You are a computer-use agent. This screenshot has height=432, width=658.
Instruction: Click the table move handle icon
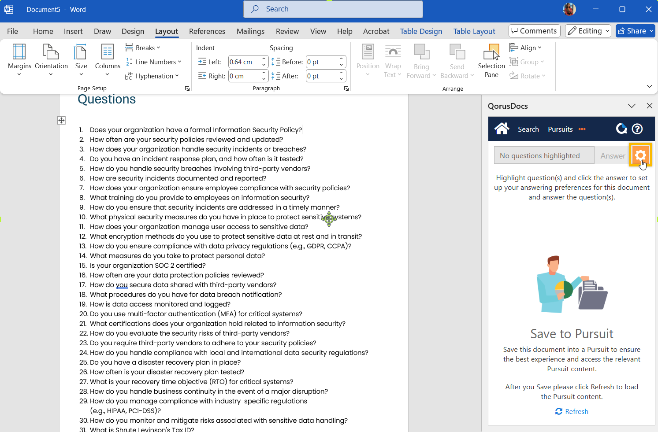[62, 120]
